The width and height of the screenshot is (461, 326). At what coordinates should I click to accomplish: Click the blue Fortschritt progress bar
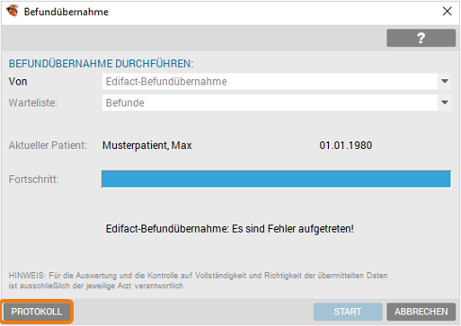click(276, 179)
